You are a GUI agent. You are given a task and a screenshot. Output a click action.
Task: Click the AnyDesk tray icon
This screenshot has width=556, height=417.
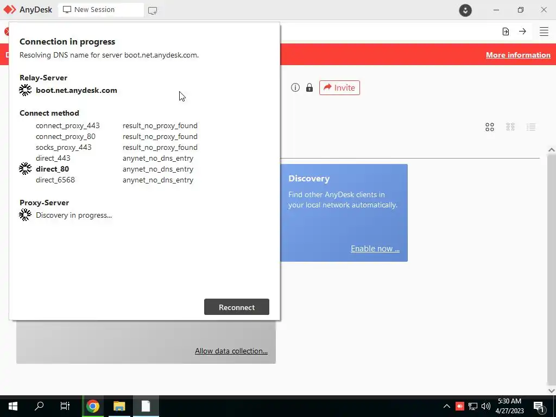click(459, 406)
